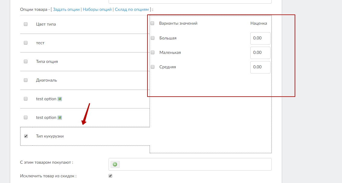Click image icon beside upper test option

point(60,99)
